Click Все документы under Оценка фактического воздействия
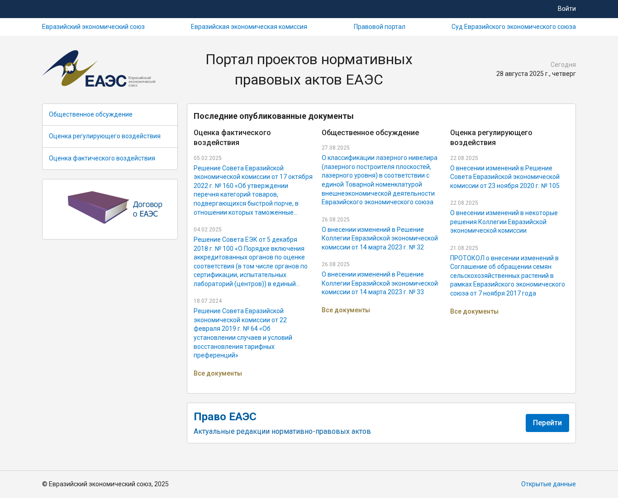The width and height of the screenshot is (618, 498). pos(218,373)
